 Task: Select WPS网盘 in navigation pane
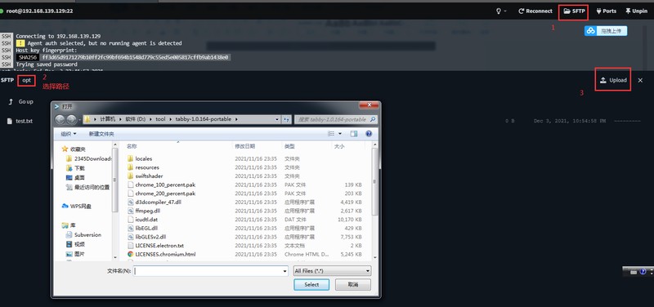click(x=76, y=206)
